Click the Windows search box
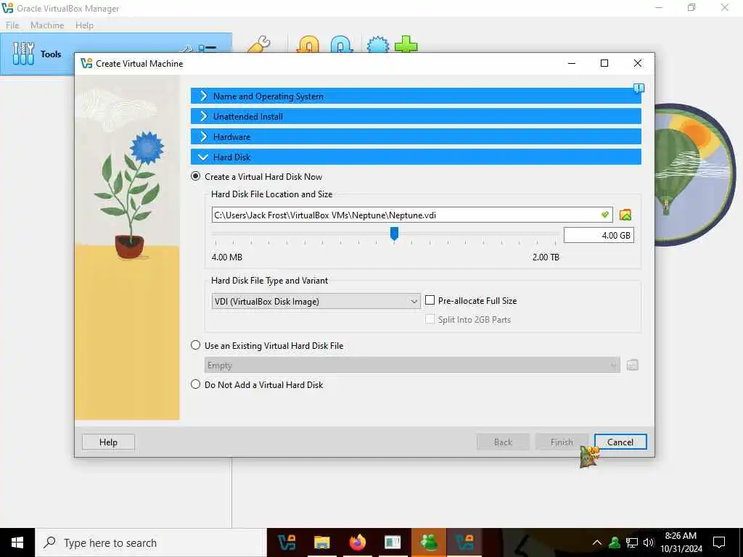The image size is (743, 557). click(151, 542)
